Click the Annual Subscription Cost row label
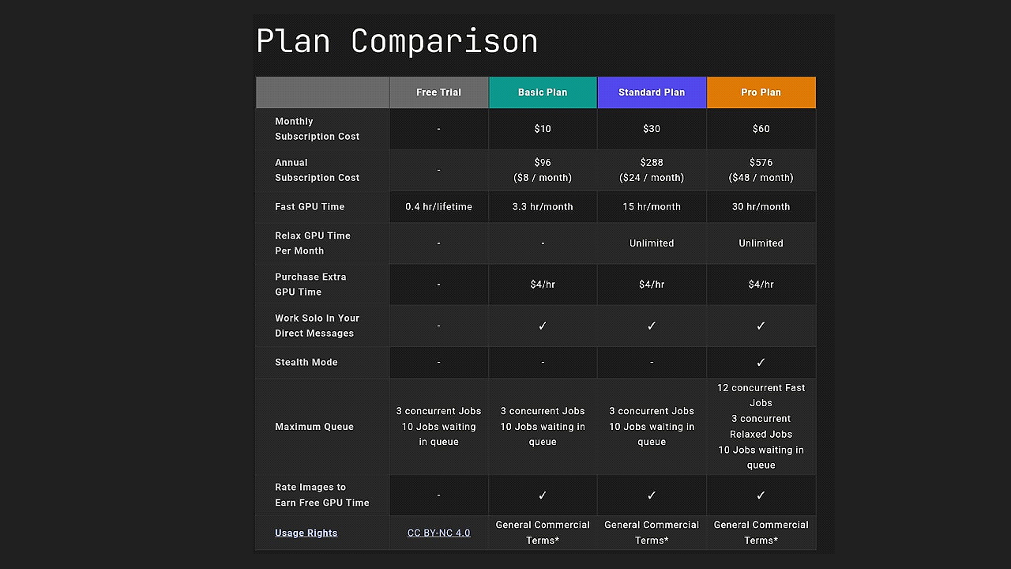Screen dimensions: 1011x569 point(317,170)
